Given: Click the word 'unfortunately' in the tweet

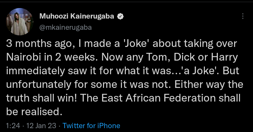Looking at the screenshot, I should point(39,85).
